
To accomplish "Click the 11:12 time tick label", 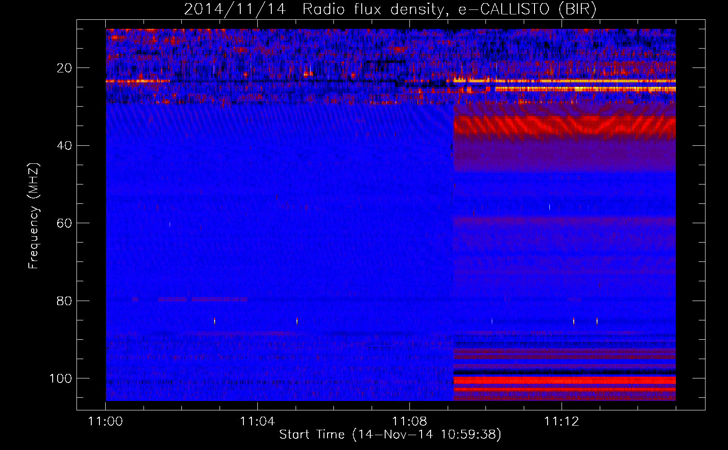I will [562, 421].
